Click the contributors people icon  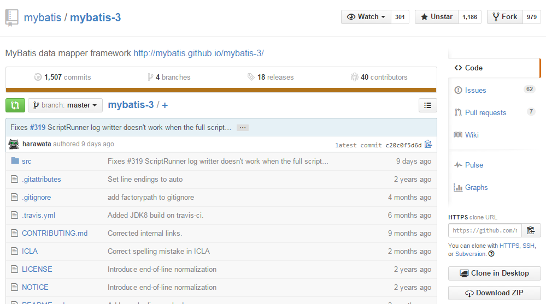pyautogui.click(x=355, y=77)
